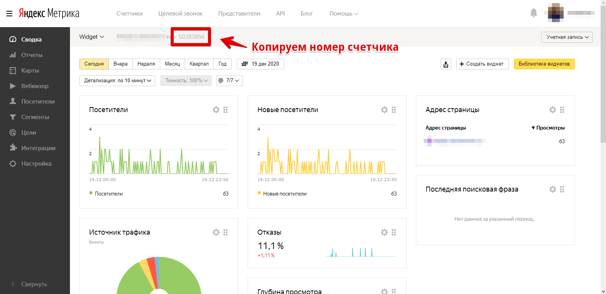606x294 pixels.
Task: Click drag handle of Адрес страницы widget
Action: 562,110
